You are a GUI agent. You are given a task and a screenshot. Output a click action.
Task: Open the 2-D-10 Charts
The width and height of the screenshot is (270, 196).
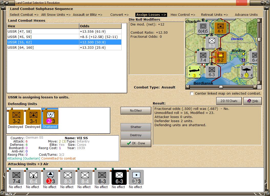pos(229,101)
